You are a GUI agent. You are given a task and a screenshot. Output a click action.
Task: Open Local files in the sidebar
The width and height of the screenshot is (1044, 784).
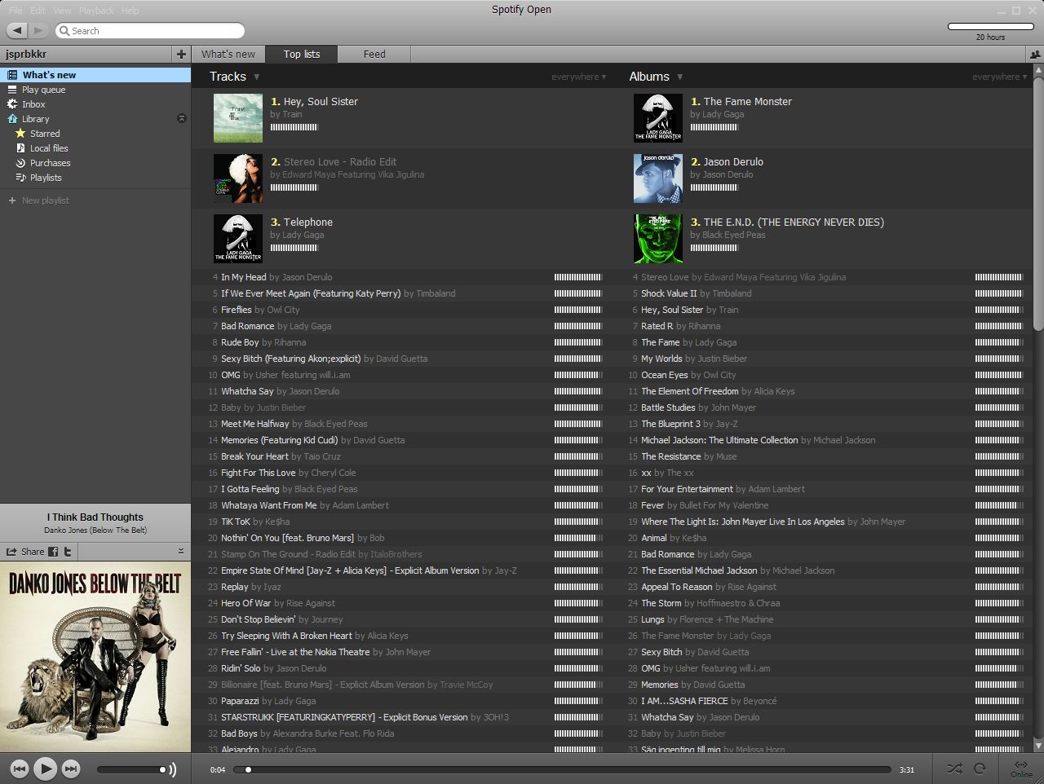click(x=49, y=148)
